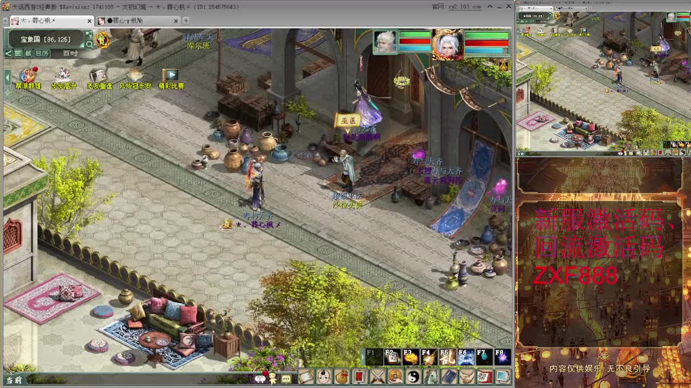Click the red framed scroll icon

[360, 377]
